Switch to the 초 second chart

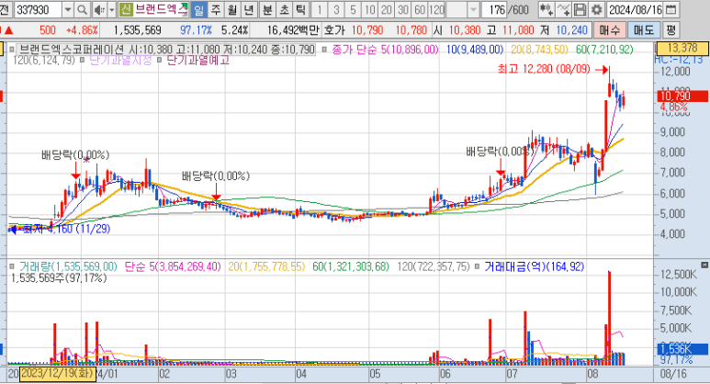[285, 9]
